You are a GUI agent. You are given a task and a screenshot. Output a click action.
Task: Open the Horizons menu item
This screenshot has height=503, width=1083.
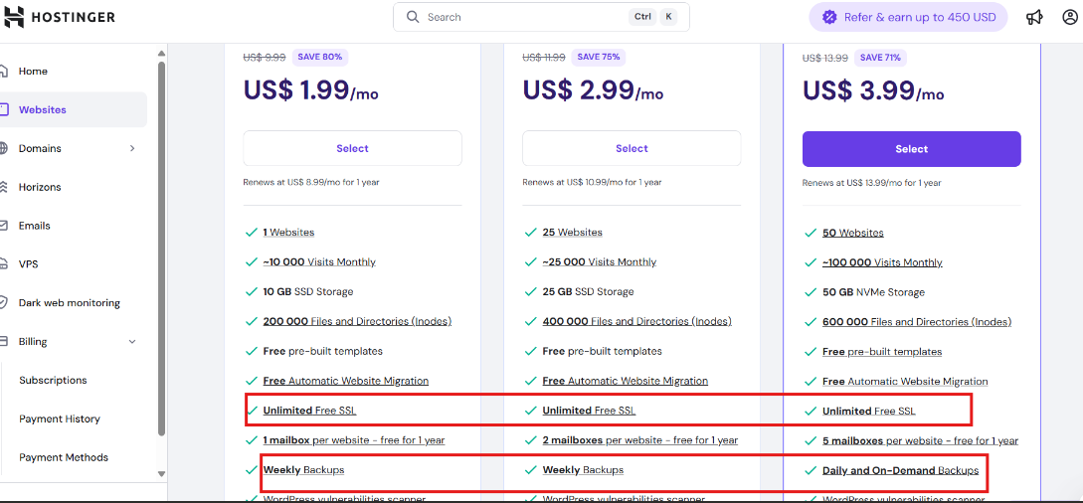[40, 187]
